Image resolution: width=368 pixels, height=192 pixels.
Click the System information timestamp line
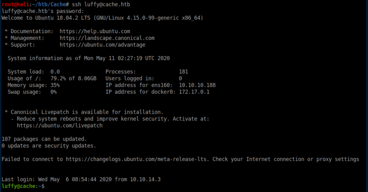[89, 58]
